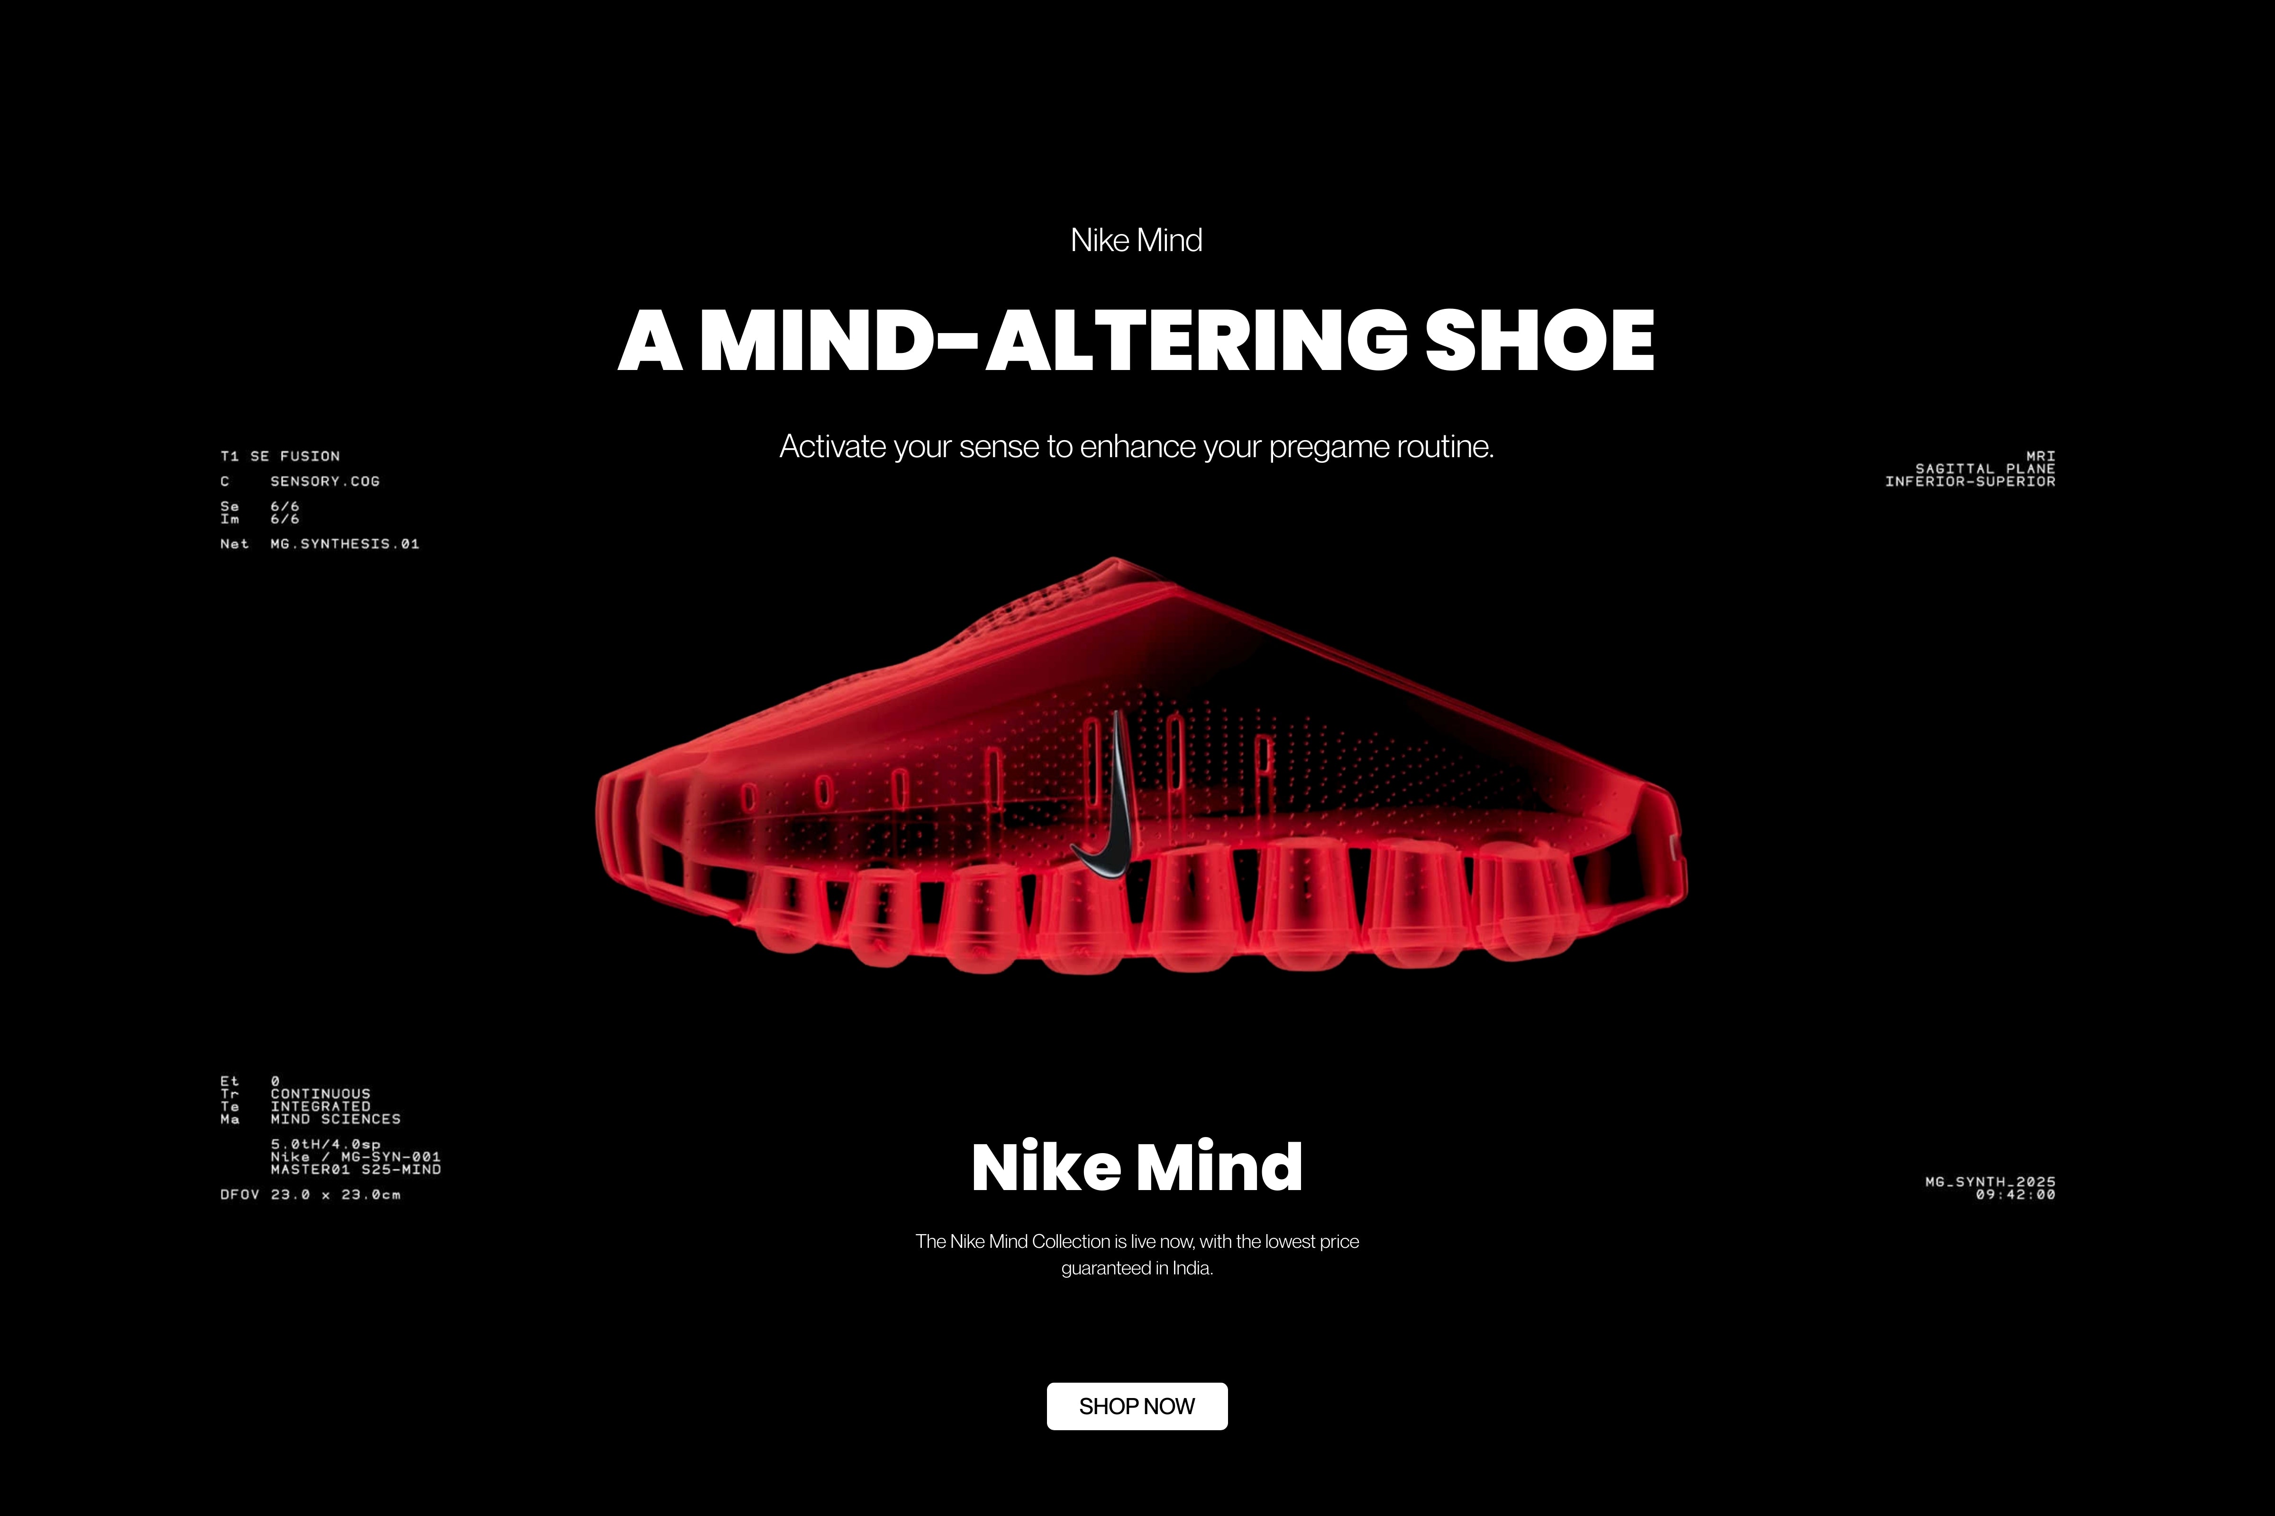Click the T1 SE FUSION label
This screenshot has height=1516, width=2275.
pos(281,456)
